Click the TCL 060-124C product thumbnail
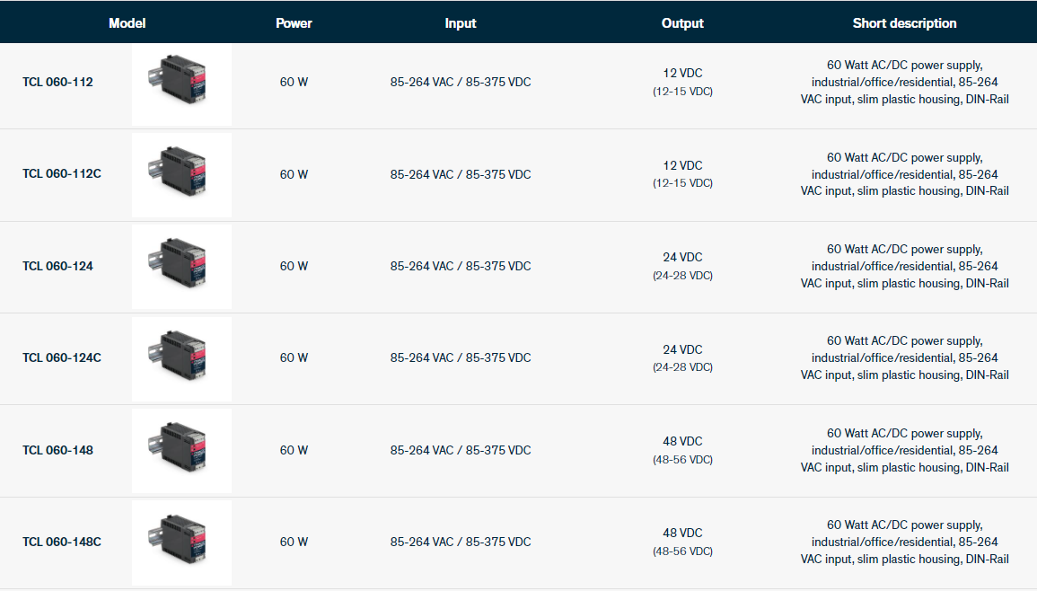This screenshot has height=591, width=1037. (x=181, y=357)
